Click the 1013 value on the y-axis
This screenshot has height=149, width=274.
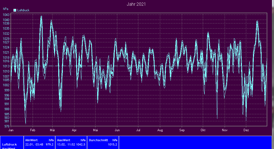[x=6, y=66]
